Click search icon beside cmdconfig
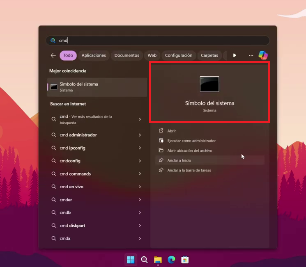This screenshot has width=306, height=267. [54, 161]
